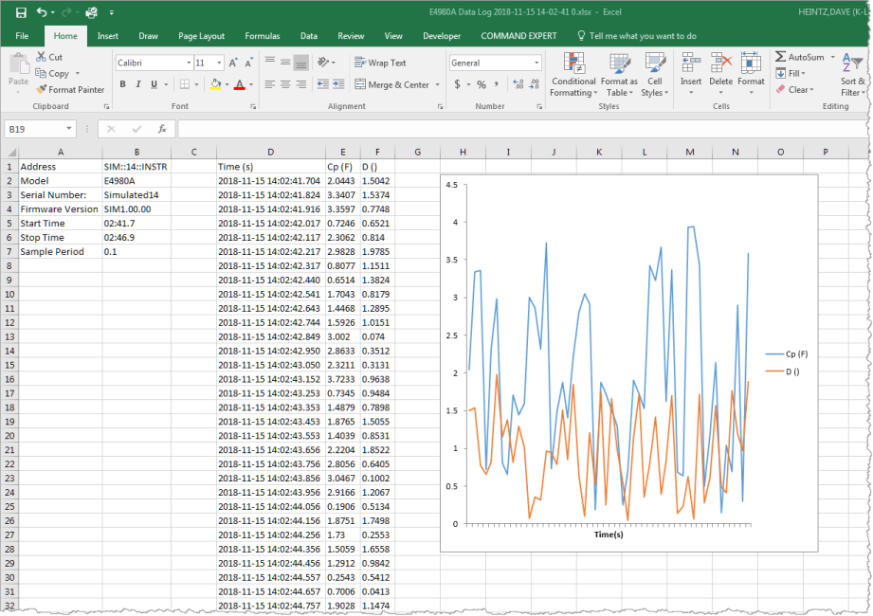This screenshot has height=616, width=873.
Task: Toggle align text left
Action: click(x=270, y=84)
